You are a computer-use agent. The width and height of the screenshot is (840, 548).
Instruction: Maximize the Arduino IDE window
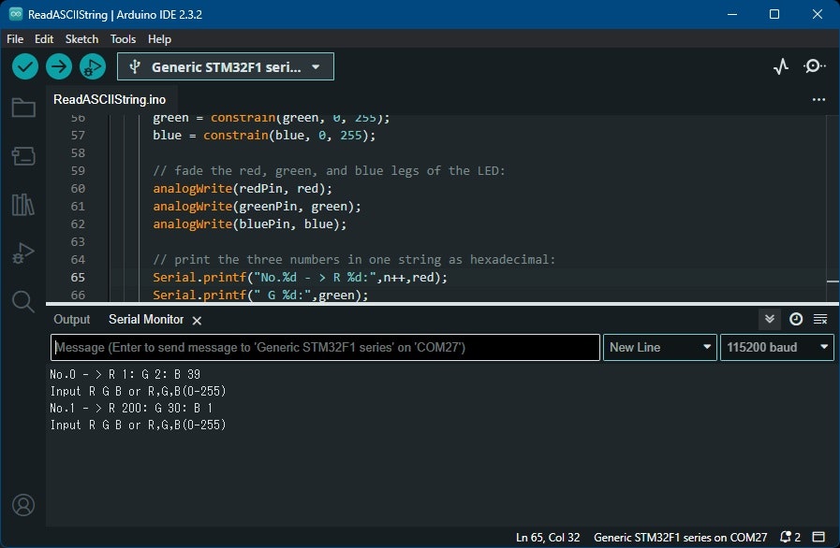(774, 14)
